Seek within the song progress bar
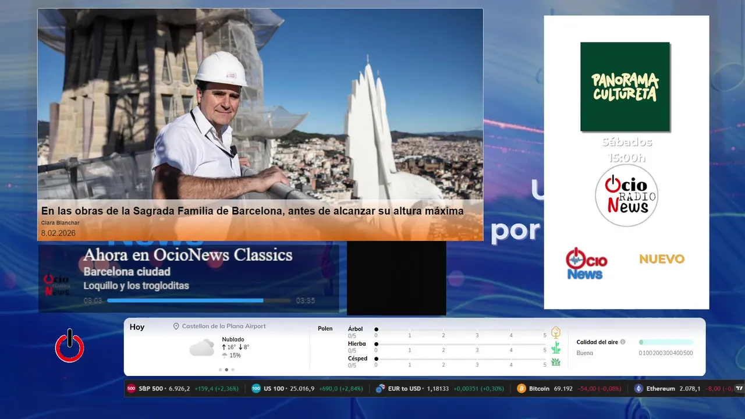 (x=199, y=301)
